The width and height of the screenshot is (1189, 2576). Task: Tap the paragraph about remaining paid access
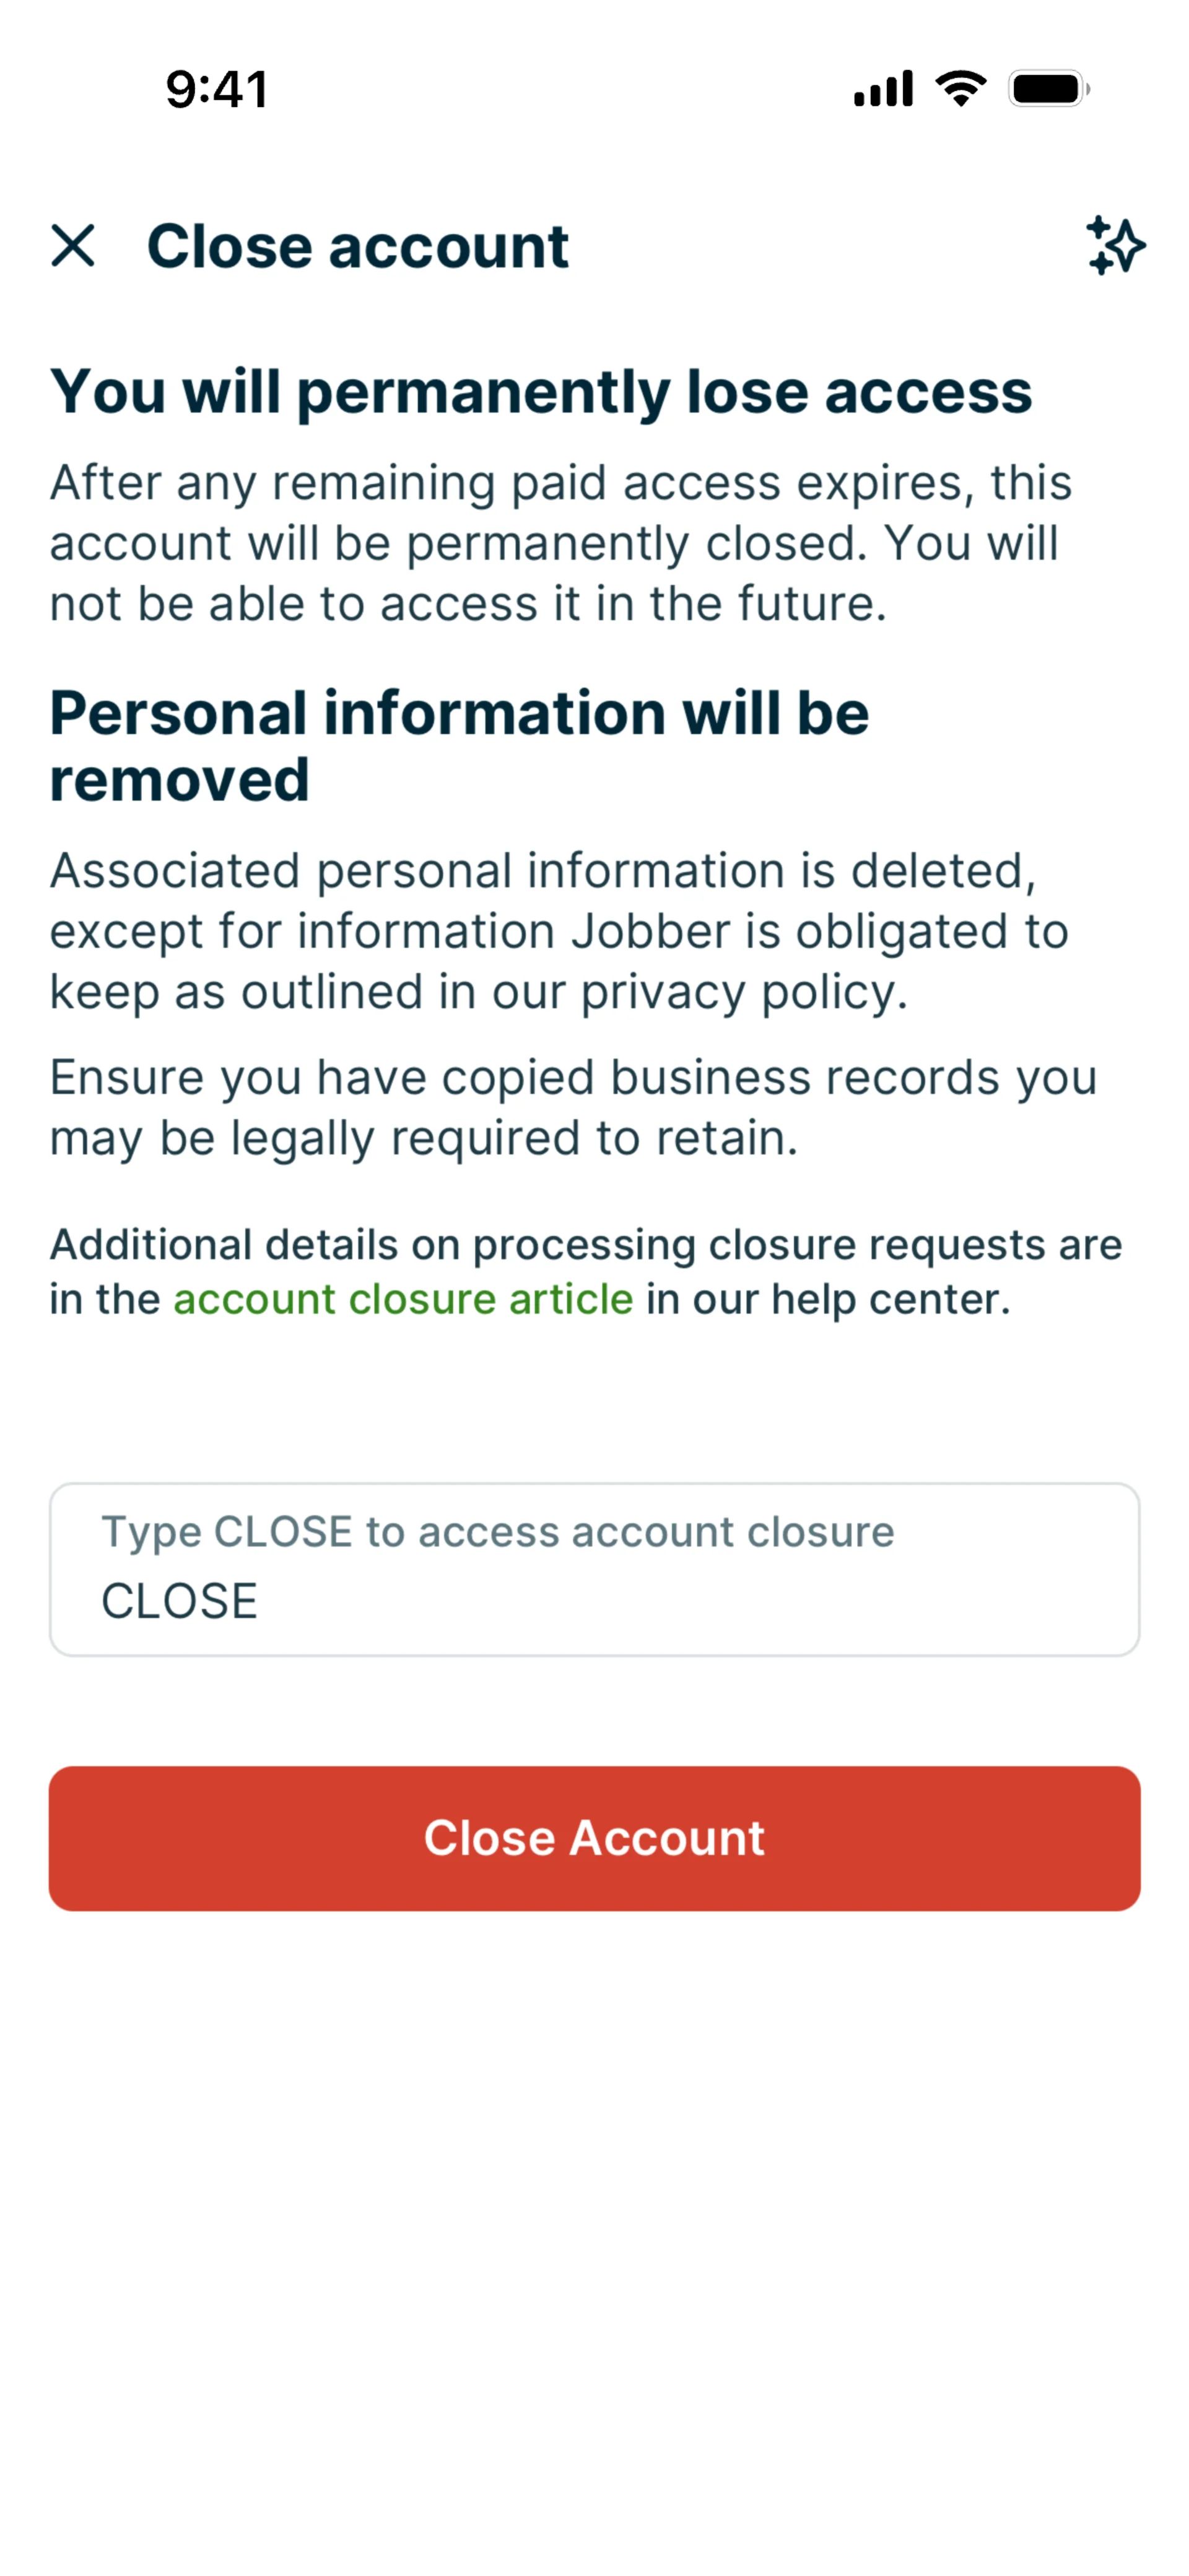tap(560, 543)
